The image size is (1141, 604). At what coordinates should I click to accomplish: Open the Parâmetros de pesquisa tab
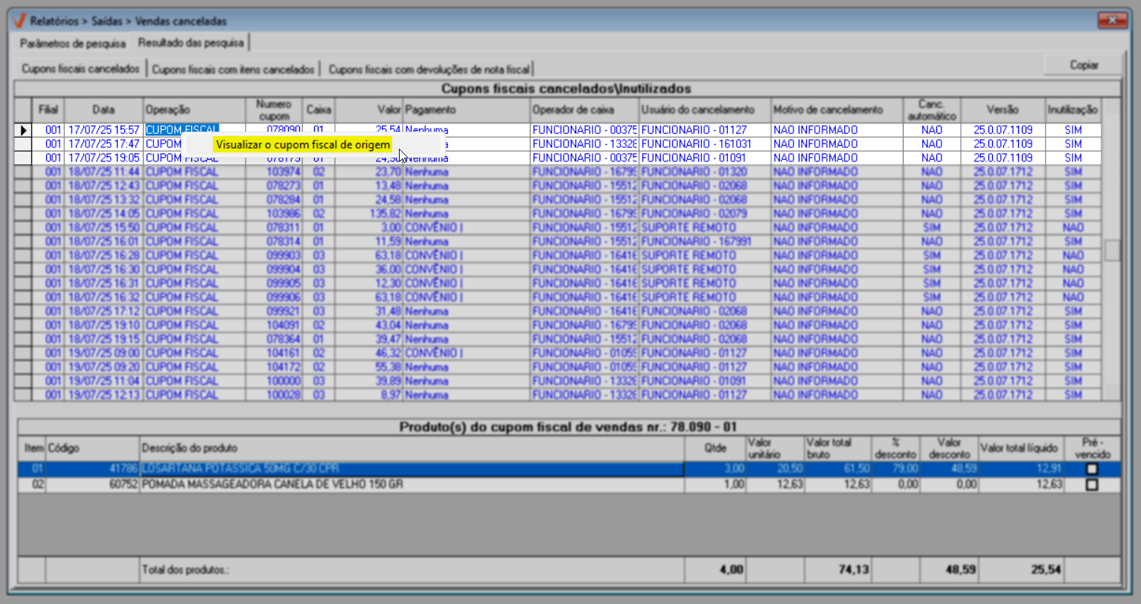point(72,43)
